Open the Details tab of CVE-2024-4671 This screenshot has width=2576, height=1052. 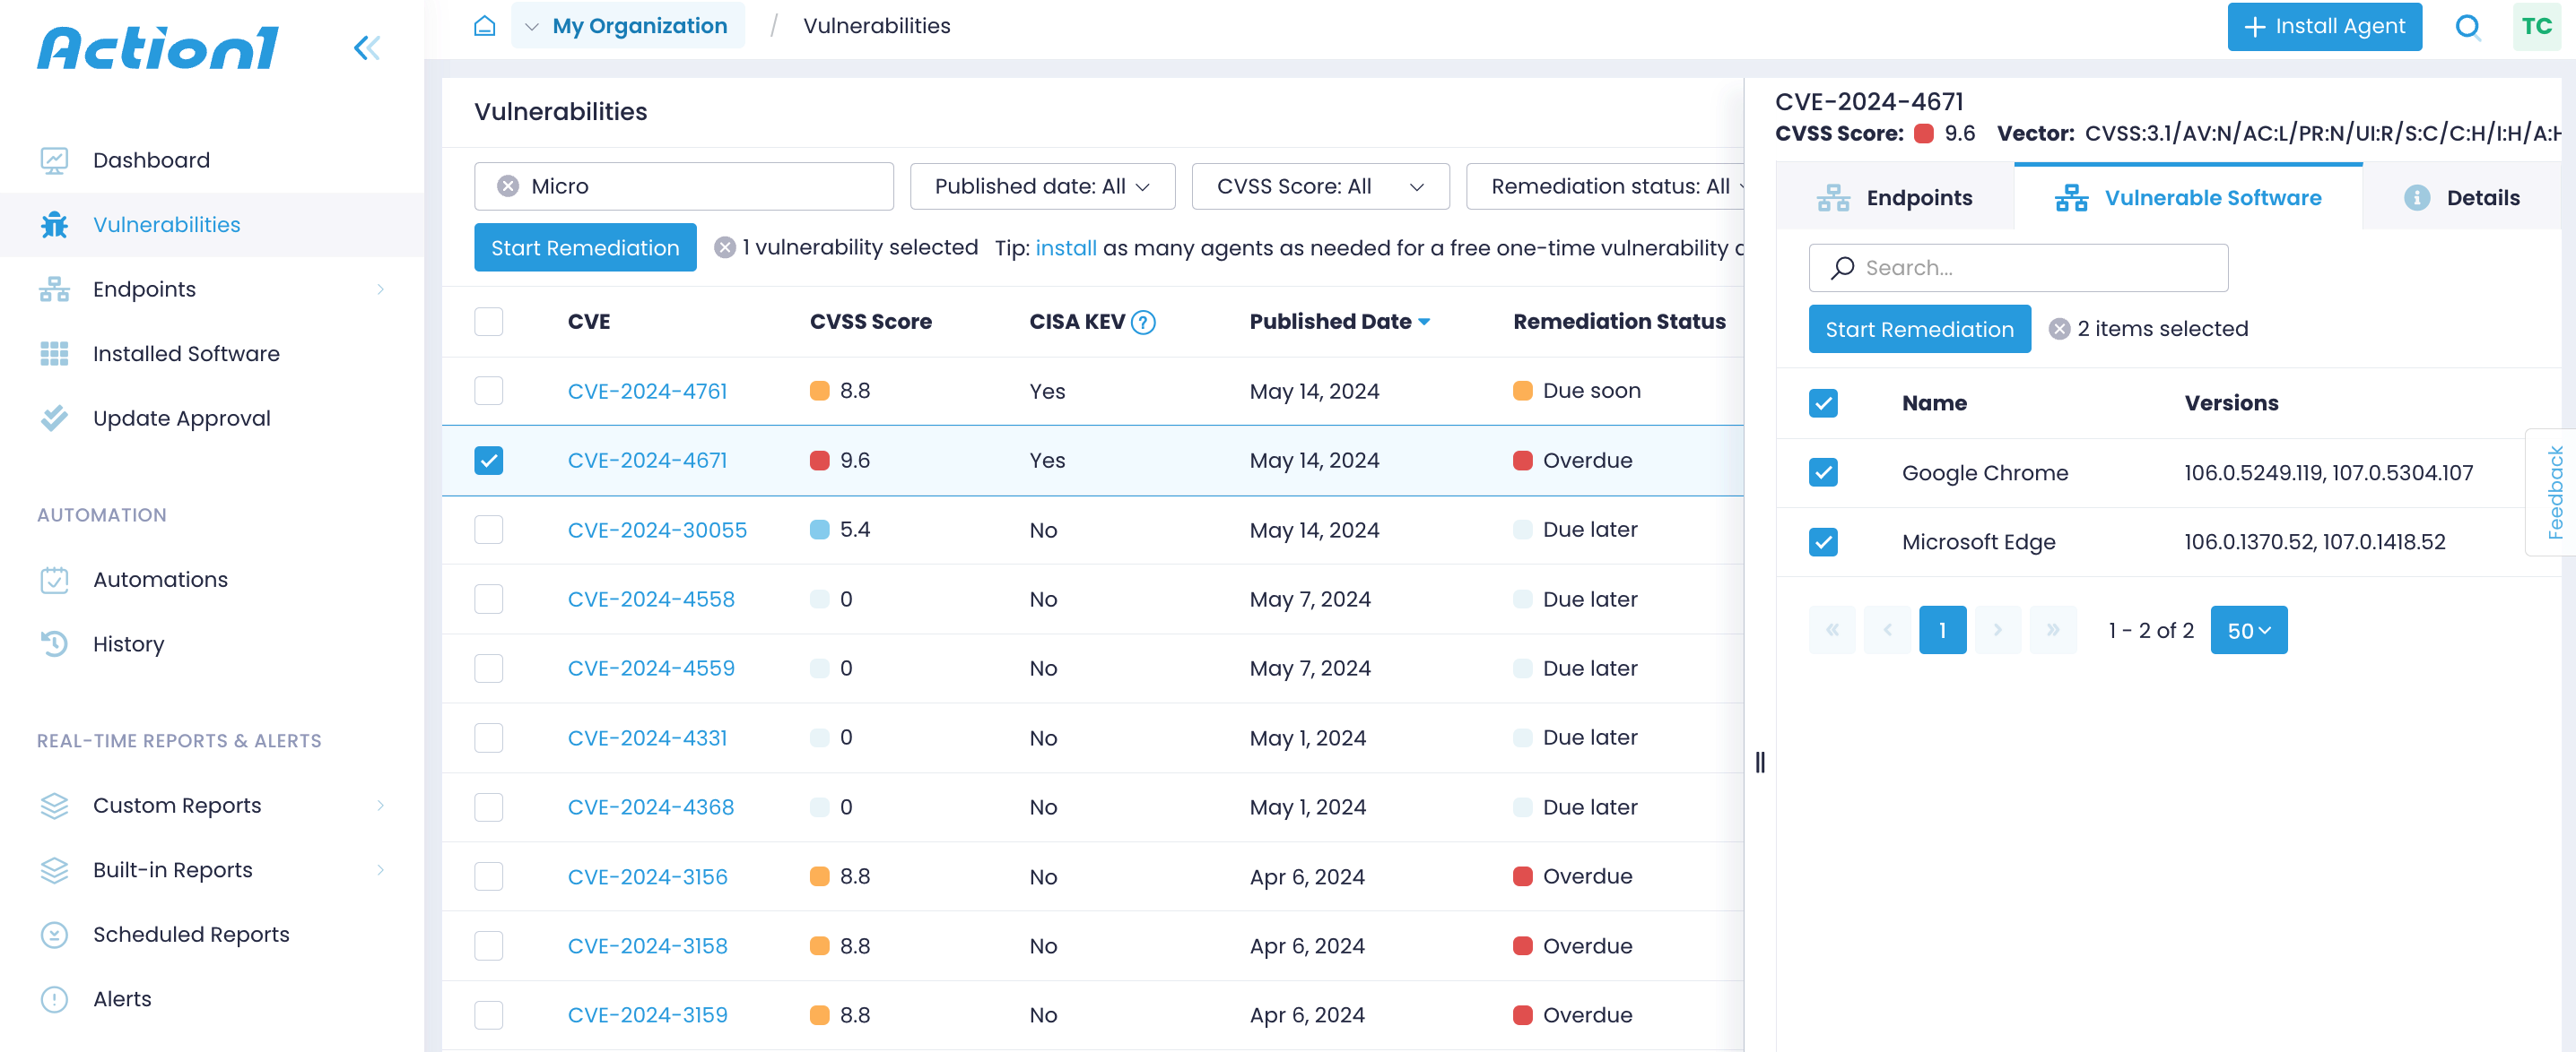(x=2463, y=197)
